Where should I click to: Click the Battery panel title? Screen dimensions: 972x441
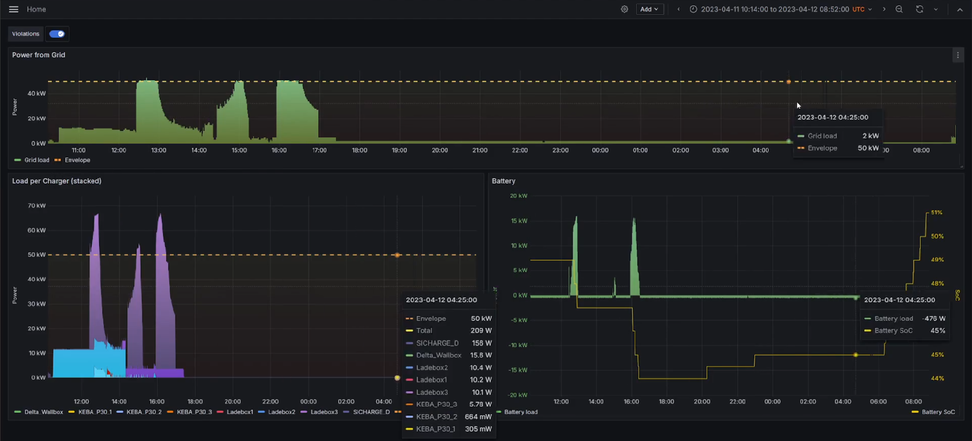[x=503, y=181]
